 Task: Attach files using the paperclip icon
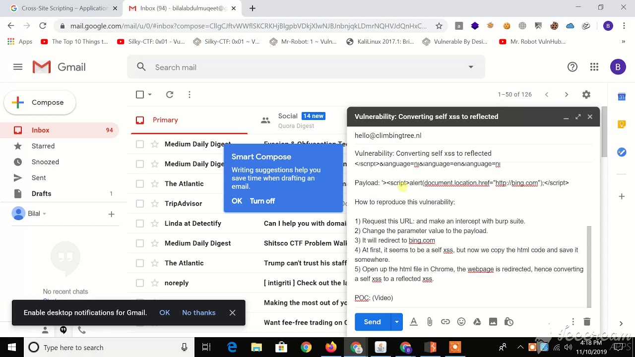click(x=430, y=322)
